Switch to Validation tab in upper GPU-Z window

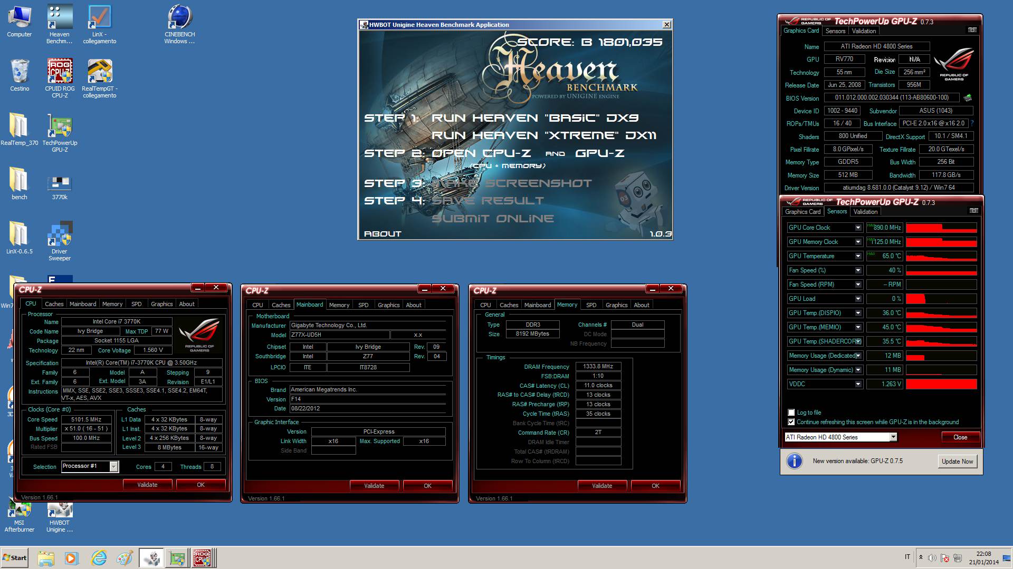(x=864, y=31)
